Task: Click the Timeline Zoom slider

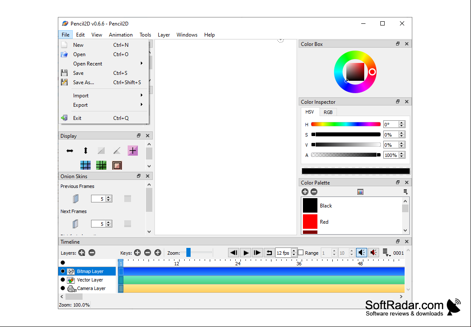Action: [197, 253]
